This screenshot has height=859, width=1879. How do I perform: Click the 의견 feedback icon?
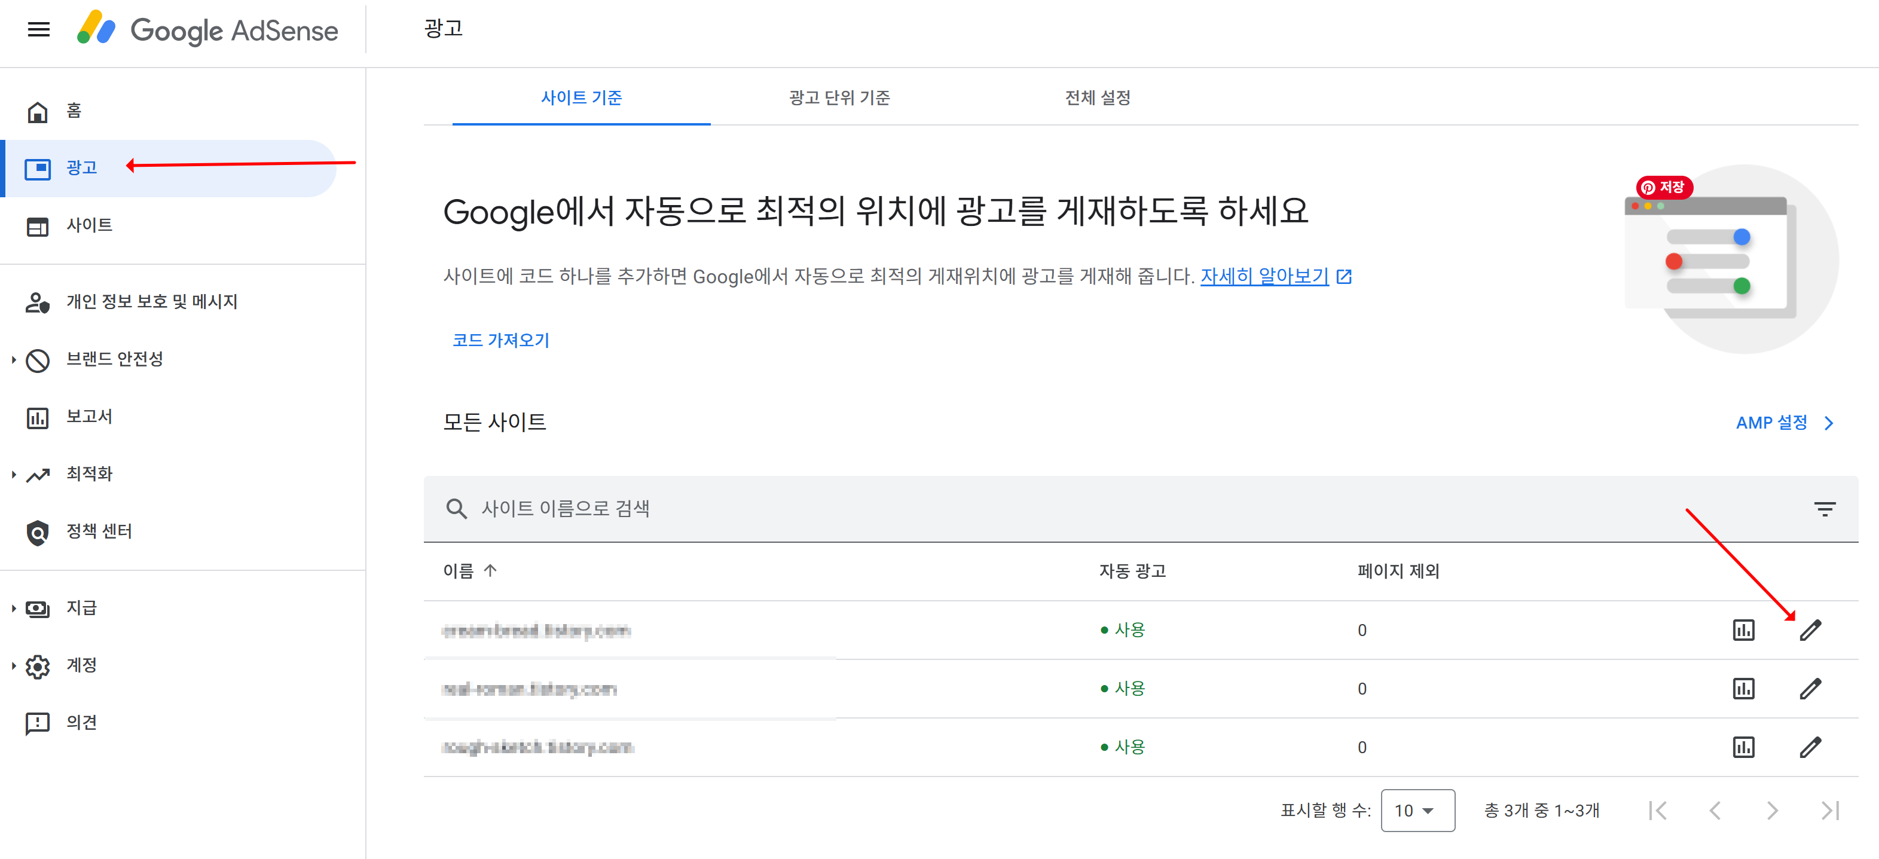37,722
